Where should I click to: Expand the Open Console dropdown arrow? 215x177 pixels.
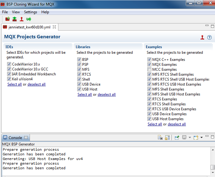201,137
